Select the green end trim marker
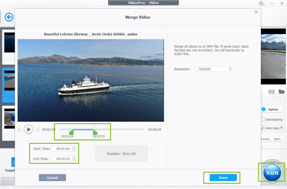Screen dimensions: 287x189 click(x=95, y=132)
